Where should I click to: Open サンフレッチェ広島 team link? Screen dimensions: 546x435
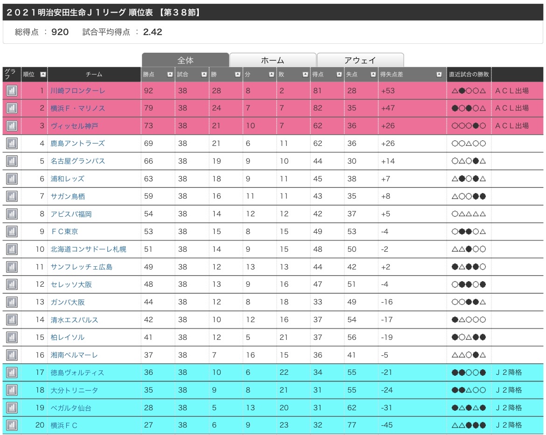[x=82, y=267]
